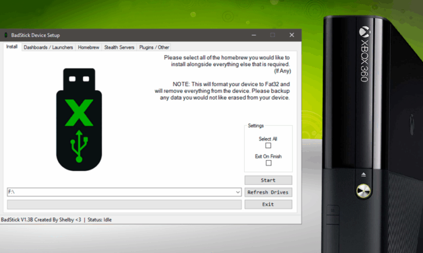Click the BadStick Device Setup title text
The height and width of the screenshot is (253, 423).
point(35,35)
